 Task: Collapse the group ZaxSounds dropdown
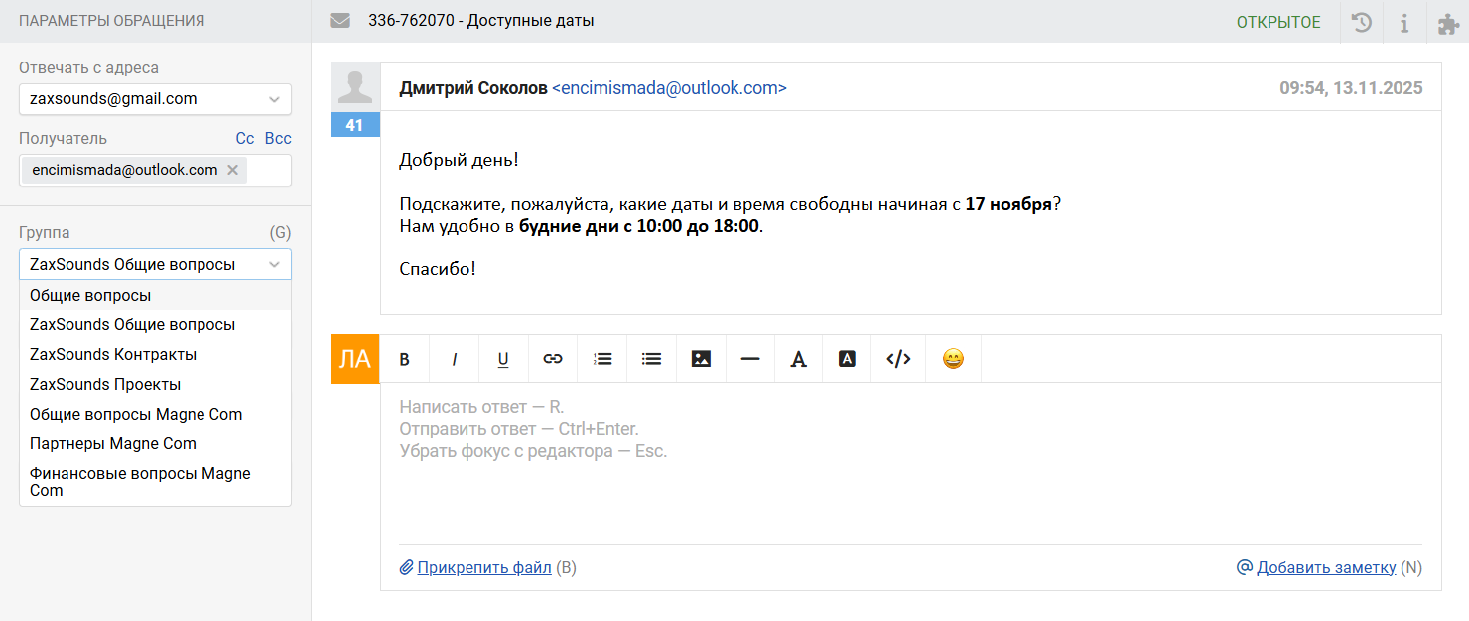point(274,265)
